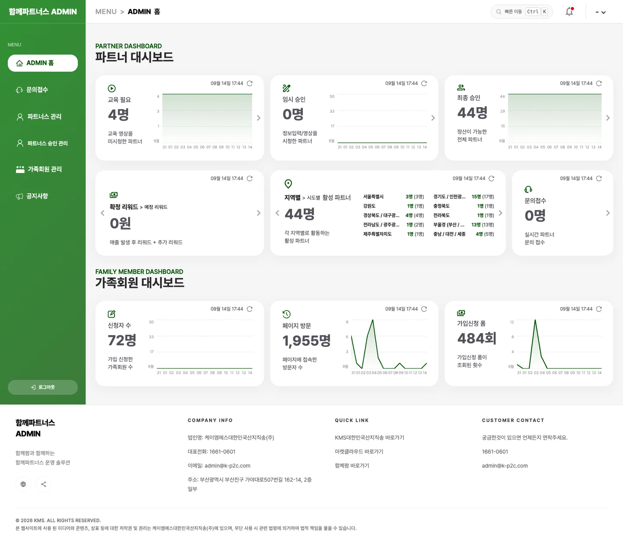Expand 문의접수 card with right chevron
This screenshot has height=544, width=623.
click(x=608, y=213)
